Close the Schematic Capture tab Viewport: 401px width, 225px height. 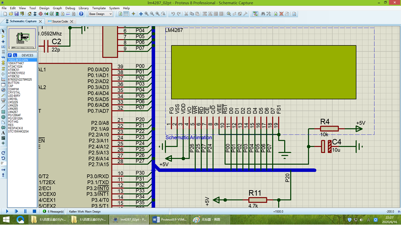click(x=40, y=21)
